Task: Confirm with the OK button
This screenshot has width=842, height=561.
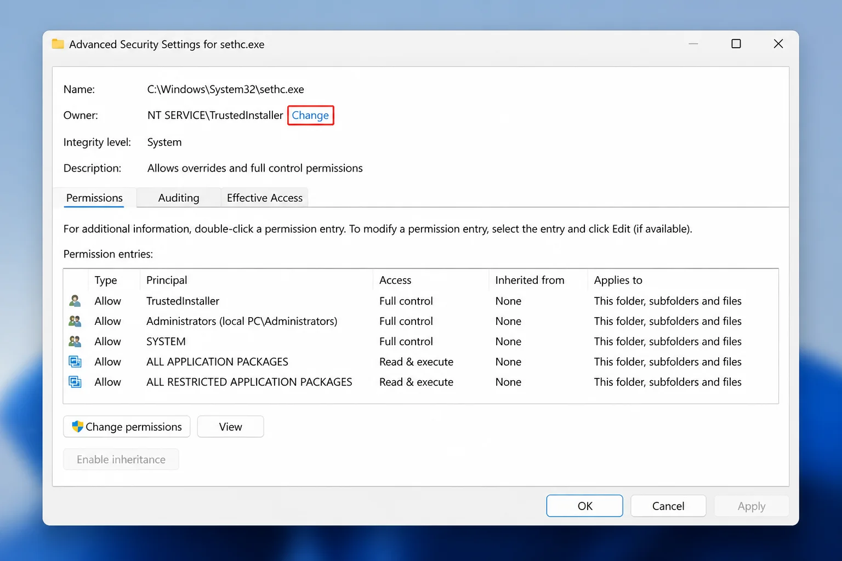Action: tap(584, 506)
